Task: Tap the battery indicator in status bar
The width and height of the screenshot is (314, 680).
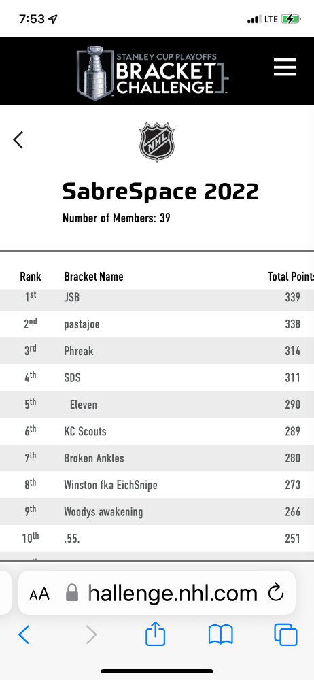Action: pyautogui.click(x=291, y=19)
